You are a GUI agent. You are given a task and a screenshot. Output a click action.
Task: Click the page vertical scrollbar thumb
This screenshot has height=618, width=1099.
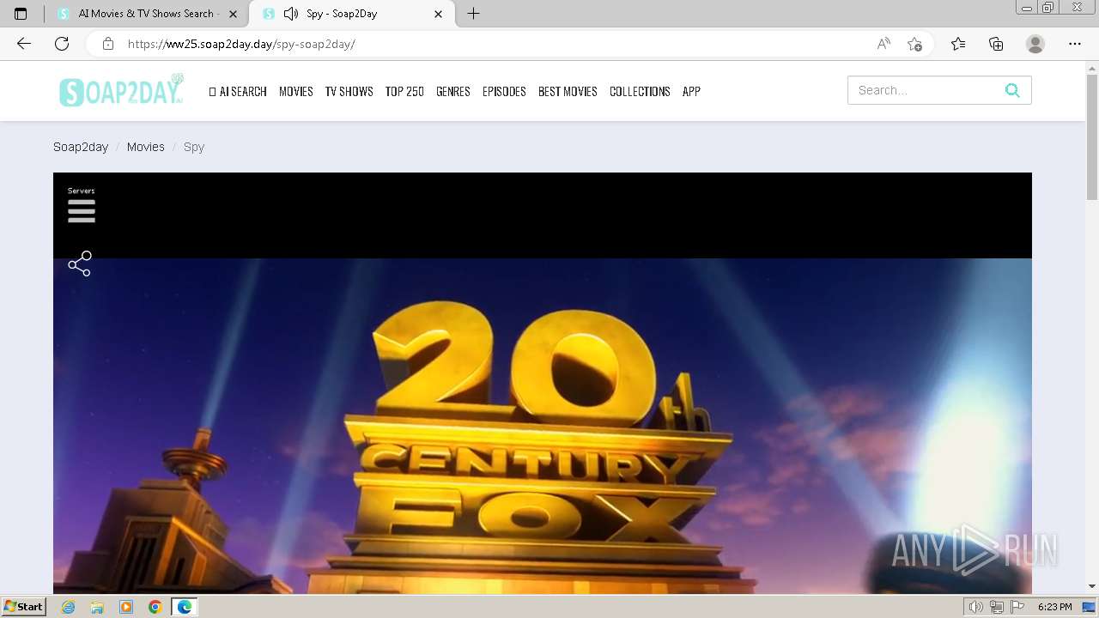point(1092,137)
